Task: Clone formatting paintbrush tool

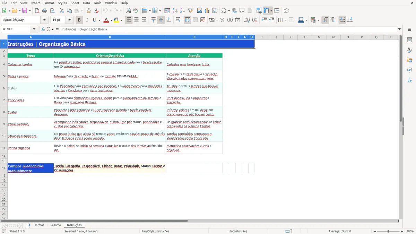Action: click(x=89, y=11)
